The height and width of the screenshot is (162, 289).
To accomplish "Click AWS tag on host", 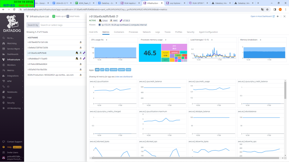I will click(114, 21).
